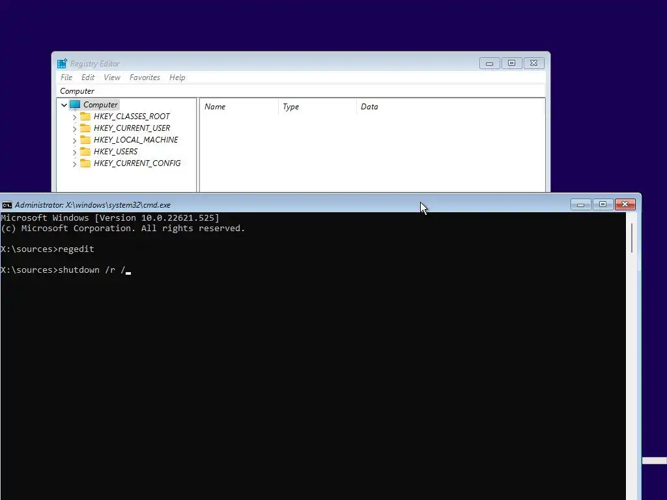This screenshot has width=667, height=500.
Task: Maximize the cmd.exe window
Action: click(x=603, y=204)
